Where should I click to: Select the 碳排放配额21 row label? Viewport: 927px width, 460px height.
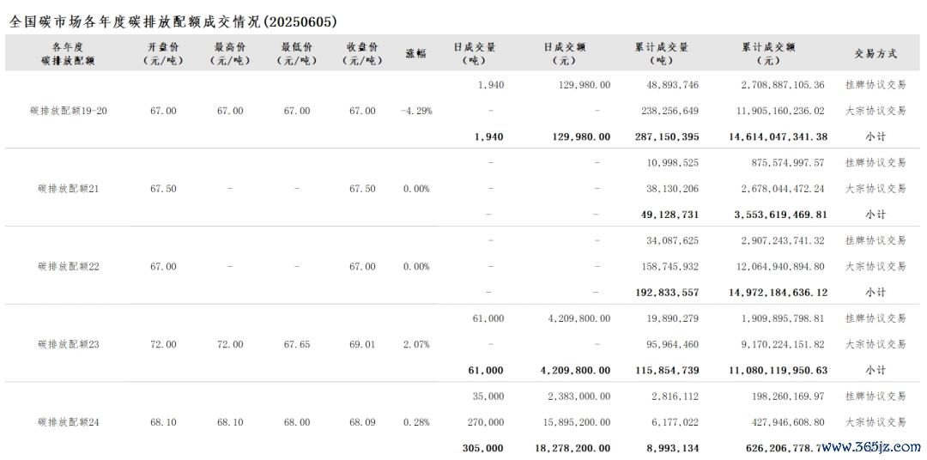click(69, 189)
